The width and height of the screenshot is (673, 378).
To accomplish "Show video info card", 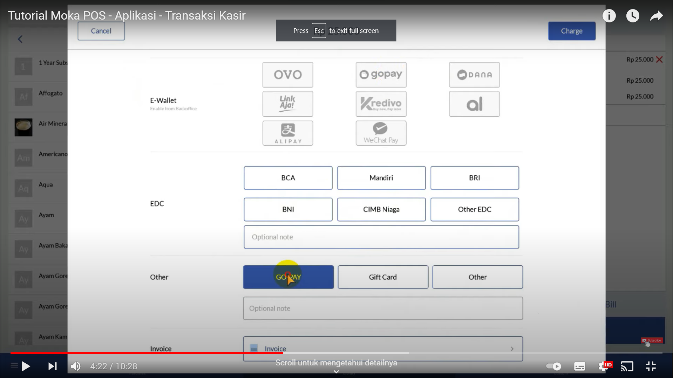I will [x=609, y=16].
